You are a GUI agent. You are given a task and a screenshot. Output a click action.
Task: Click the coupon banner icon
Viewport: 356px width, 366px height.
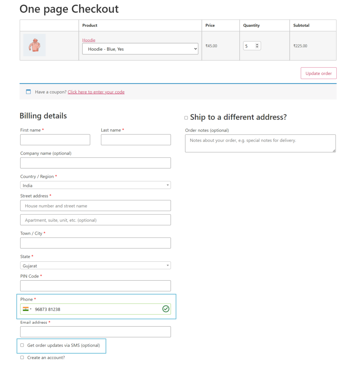28,91
